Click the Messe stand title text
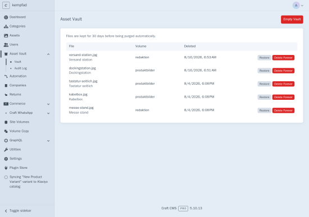309x217 pixels. click(x=79, y=113)
